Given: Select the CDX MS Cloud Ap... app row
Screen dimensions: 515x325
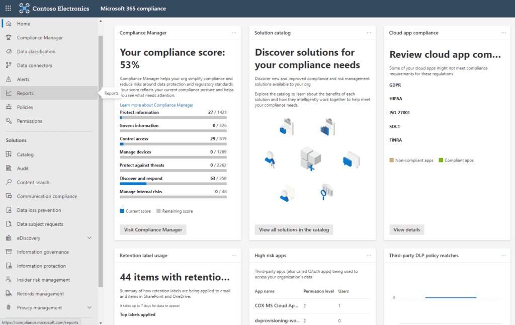Looking at the screenshot, I should pyautogui.click(x=312, y=305).
